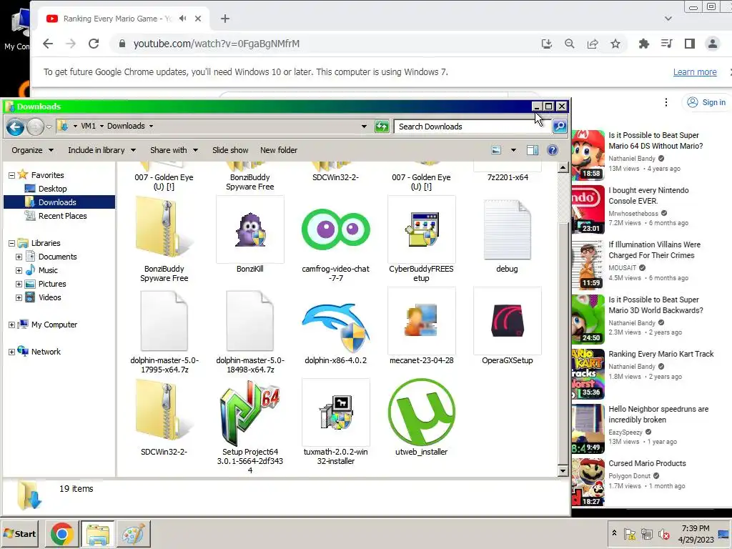The width and height of the screenshot is (732, 549).
Task: Open the address bar history dropdown
Action: click(x=364, y=126)
